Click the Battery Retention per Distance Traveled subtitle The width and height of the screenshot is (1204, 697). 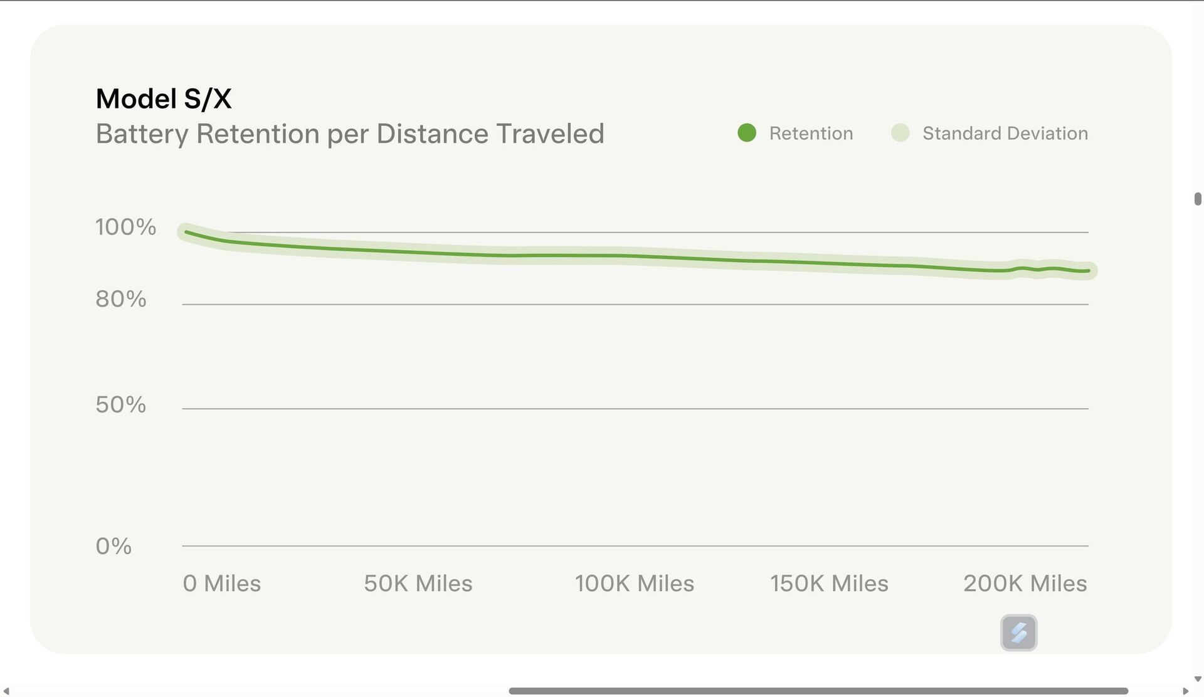(x=350, y=134)
